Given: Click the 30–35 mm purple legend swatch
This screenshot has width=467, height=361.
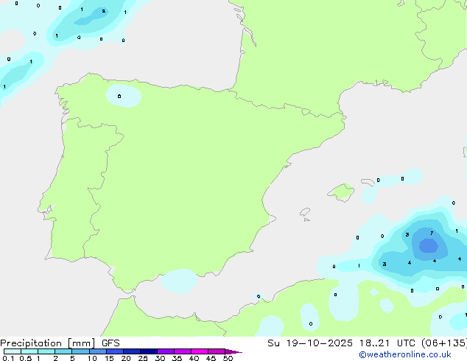Looking at the screenshot, I should click(x=166, y=351).
